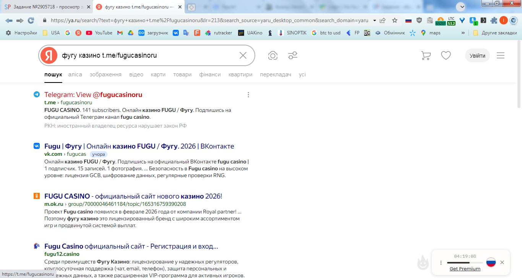
Task: Open the three-dot menu for the Telegram result
Action: click(x=248, y=95)
